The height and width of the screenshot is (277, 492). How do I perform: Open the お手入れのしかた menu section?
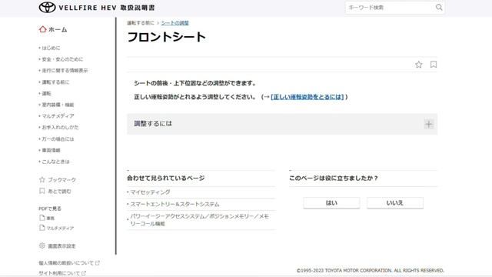coord(60,128)
